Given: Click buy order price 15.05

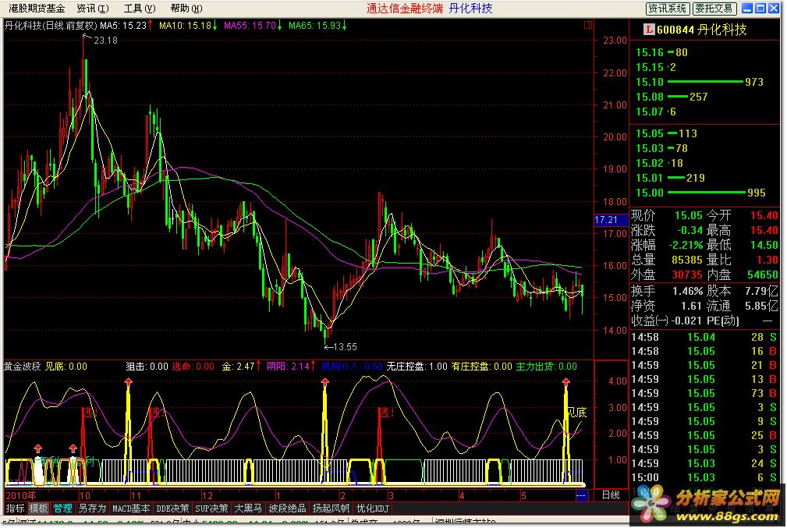Looking at the screenshot, I should 650,133.
